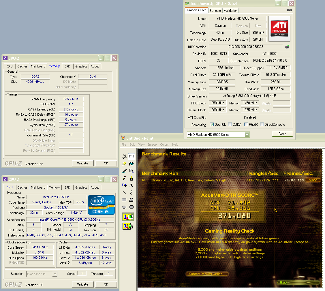
Task: Click the Back button in AquaMark3 results
Action: tap(298, 283)
